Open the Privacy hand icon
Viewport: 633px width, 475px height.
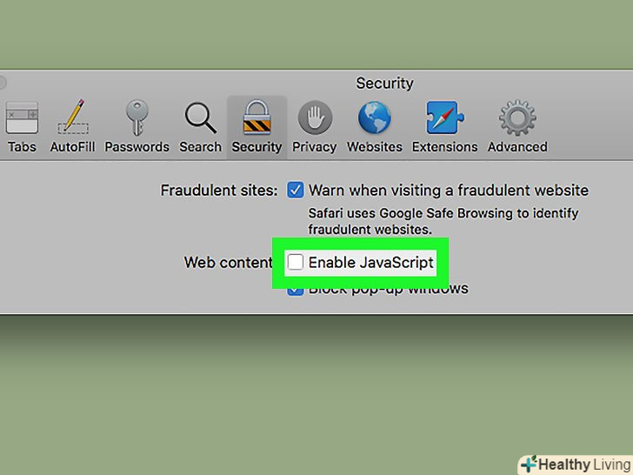tap(315, 117)
